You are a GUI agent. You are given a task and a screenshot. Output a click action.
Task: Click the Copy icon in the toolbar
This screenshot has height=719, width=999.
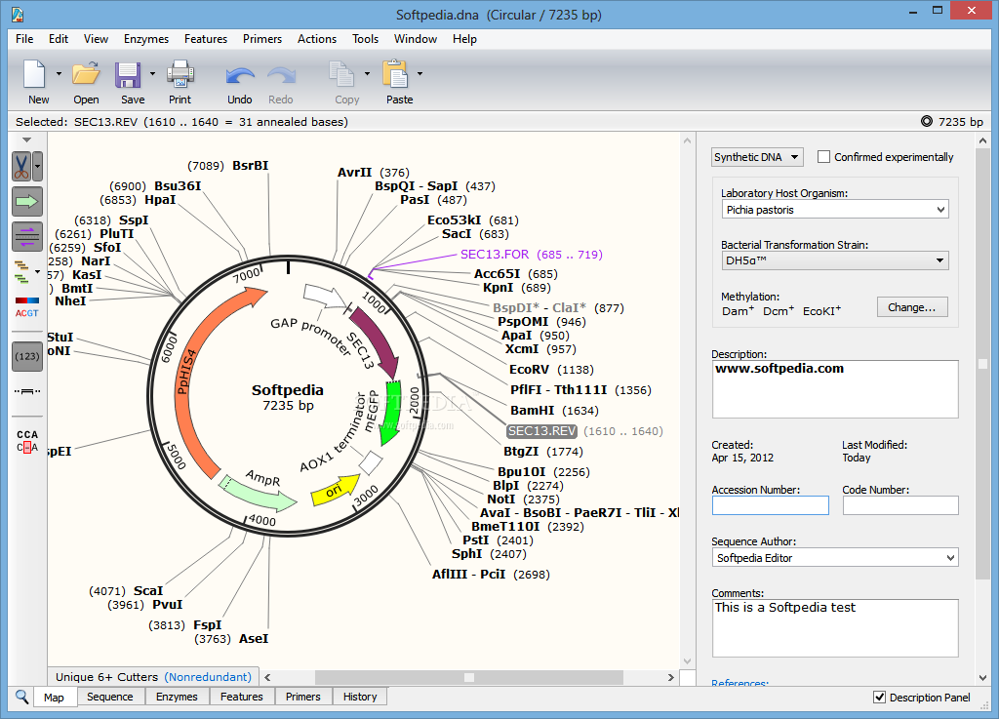pos(341,74)
